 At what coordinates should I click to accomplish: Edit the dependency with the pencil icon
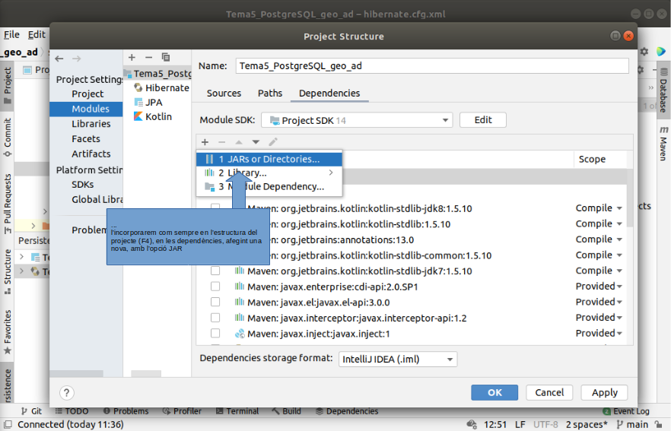pos(273,141)
